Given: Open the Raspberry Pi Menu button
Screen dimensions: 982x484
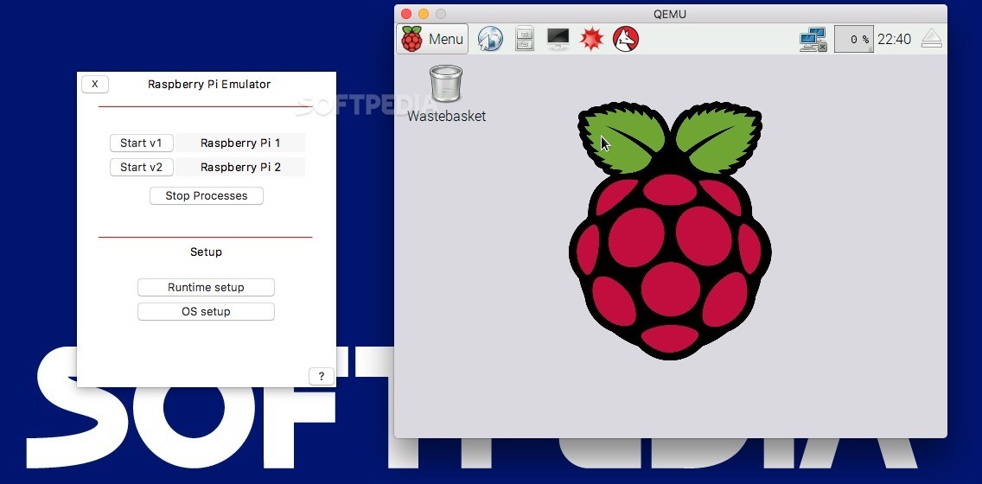Looking at the screenshot, I should (x=432, y=39).
